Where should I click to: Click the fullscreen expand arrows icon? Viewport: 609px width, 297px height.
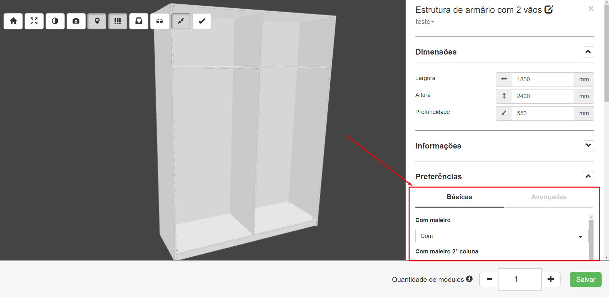pyautogui.click(x=34, y=21)
